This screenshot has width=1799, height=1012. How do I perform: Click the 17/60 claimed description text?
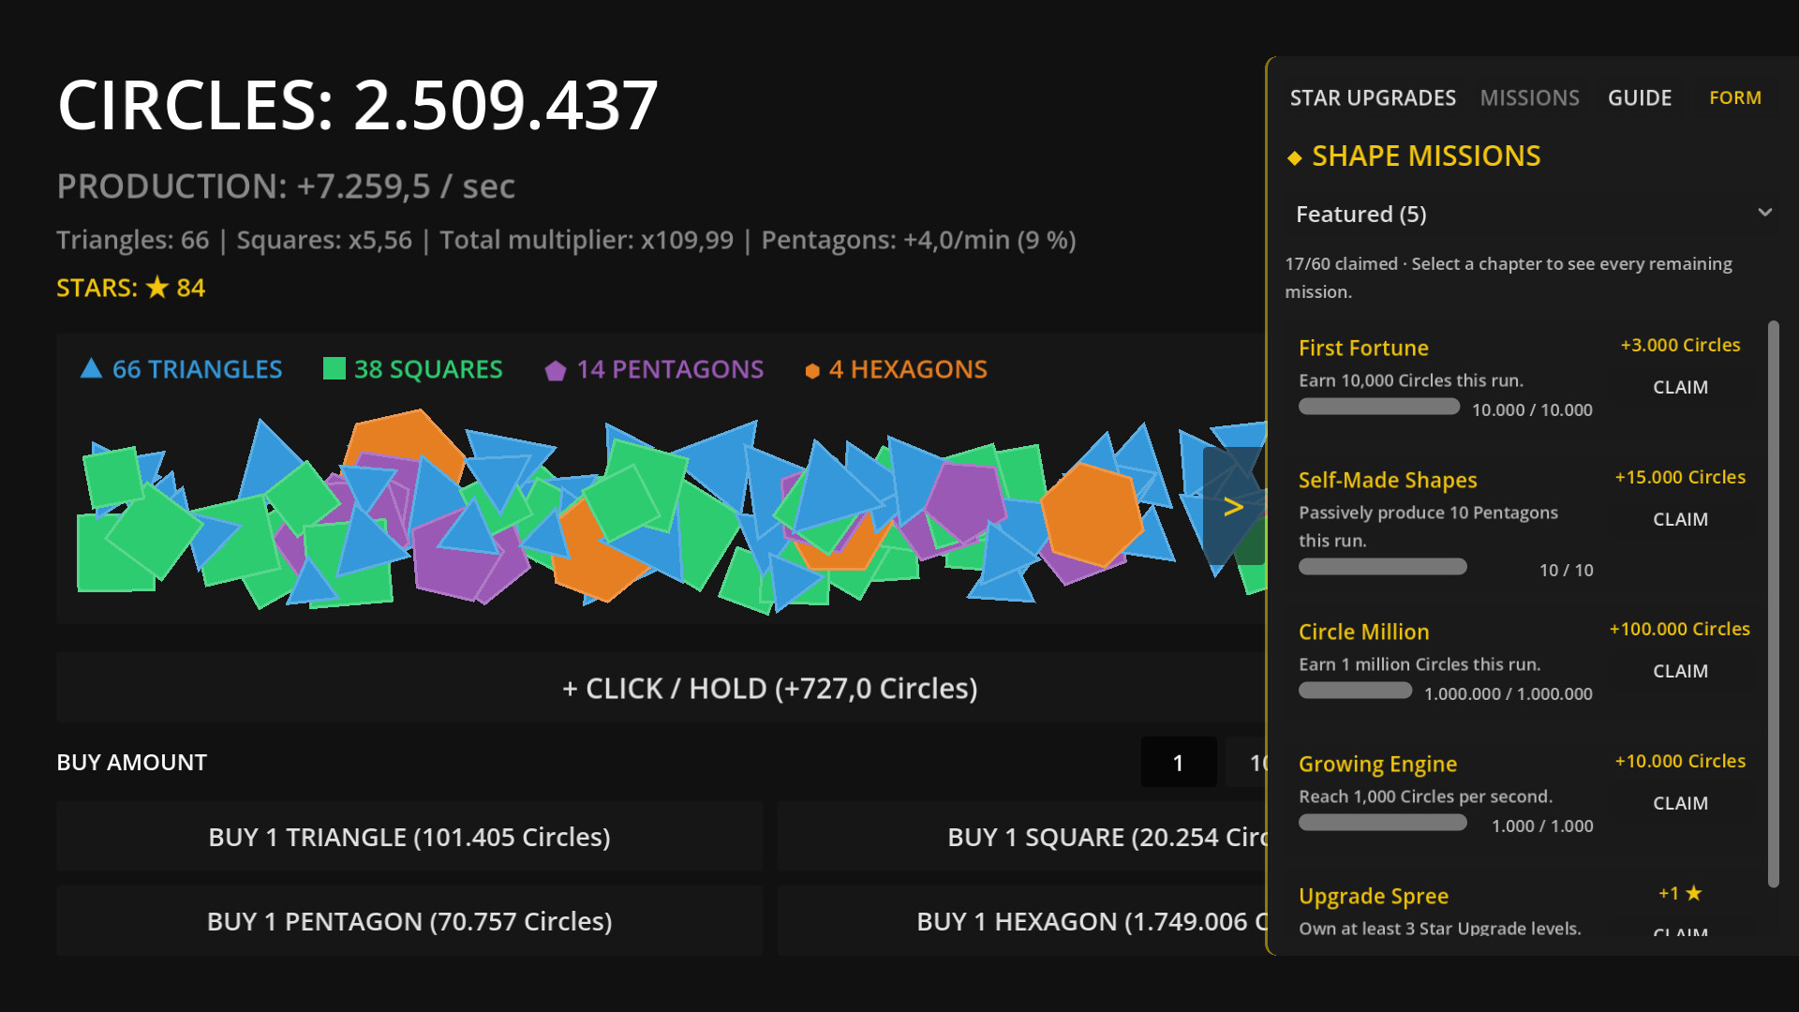pyautogui.click(x=1509, y=277)
